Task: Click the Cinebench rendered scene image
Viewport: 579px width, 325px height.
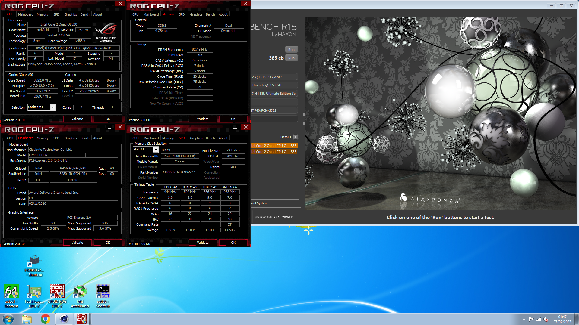Action: [x=440, y=113]
